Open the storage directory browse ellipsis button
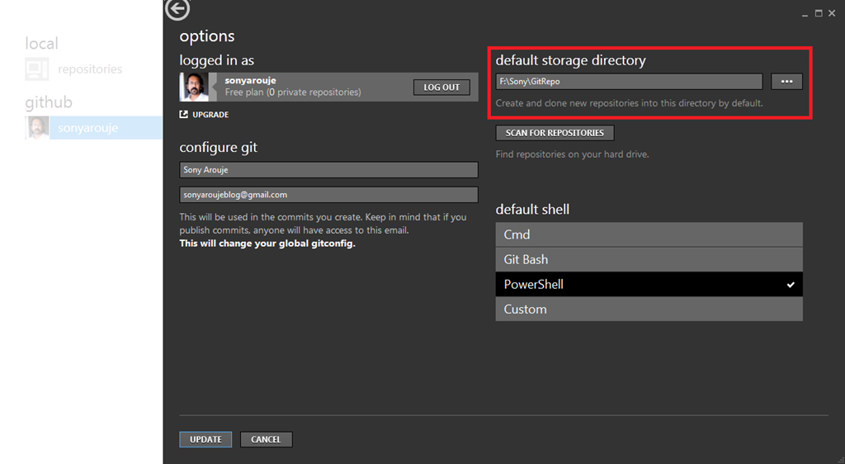The height and width of the screenshot is (464, 845). [786, 82]
